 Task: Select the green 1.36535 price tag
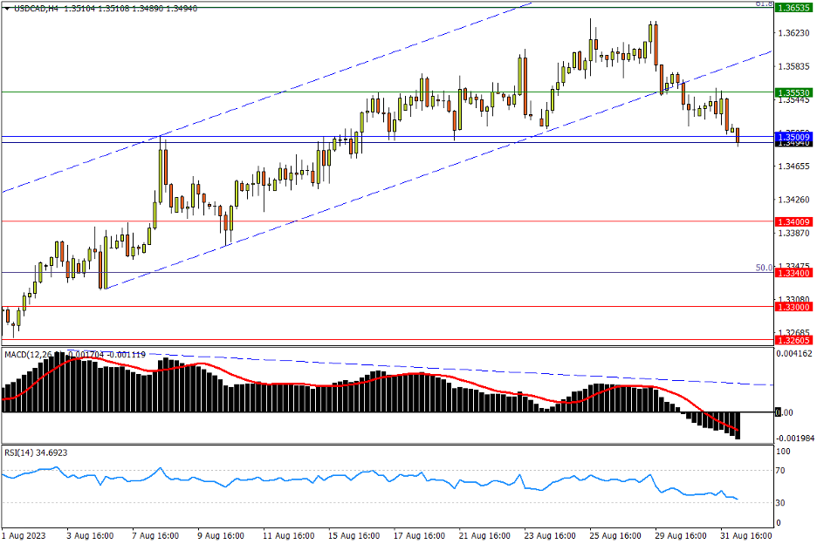[793, 7]
